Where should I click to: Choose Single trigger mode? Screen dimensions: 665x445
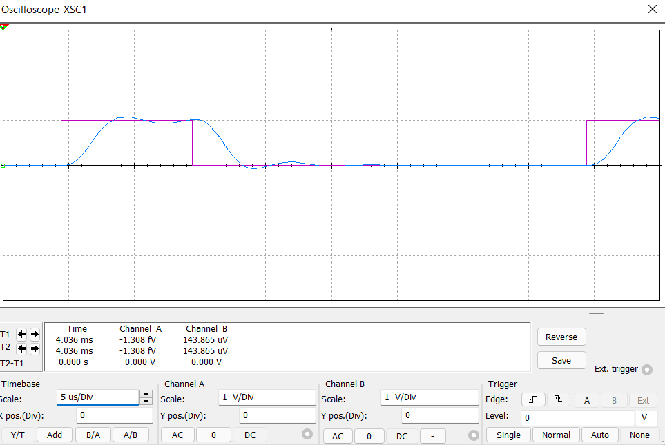[508, 435]
